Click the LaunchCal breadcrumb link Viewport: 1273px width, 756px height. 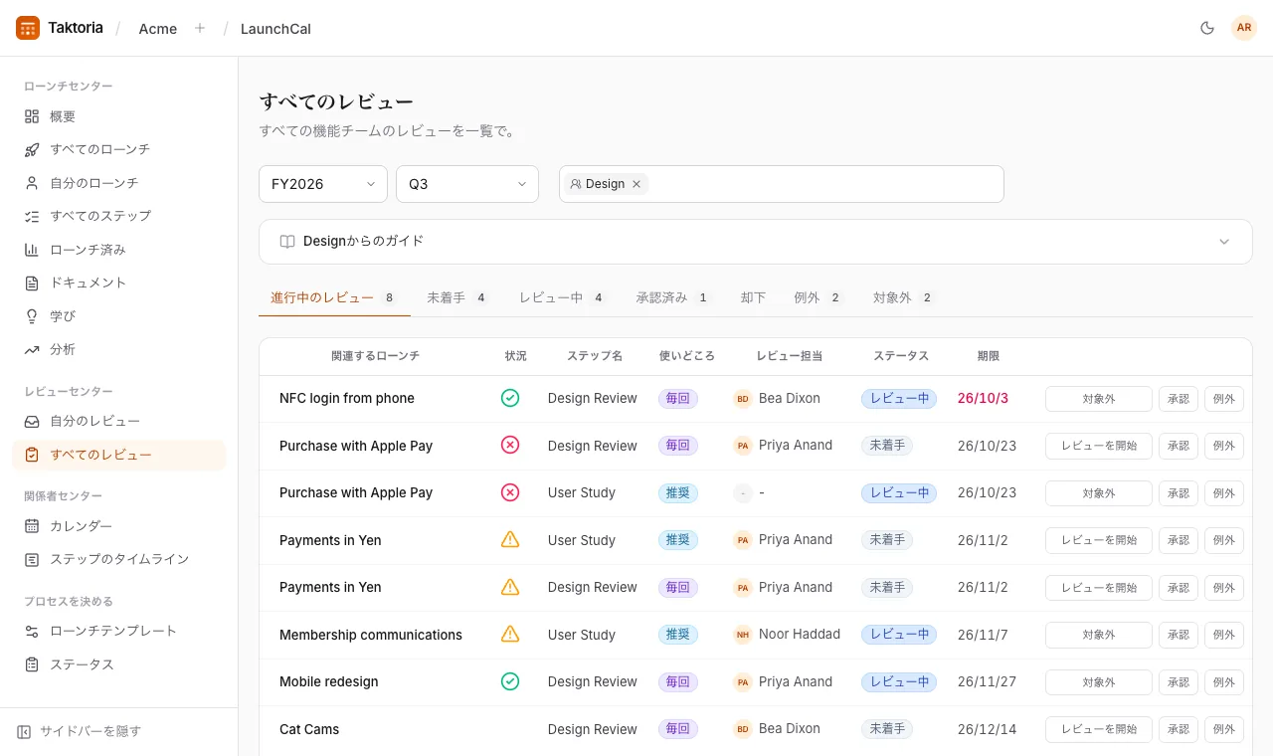(275, 29)
